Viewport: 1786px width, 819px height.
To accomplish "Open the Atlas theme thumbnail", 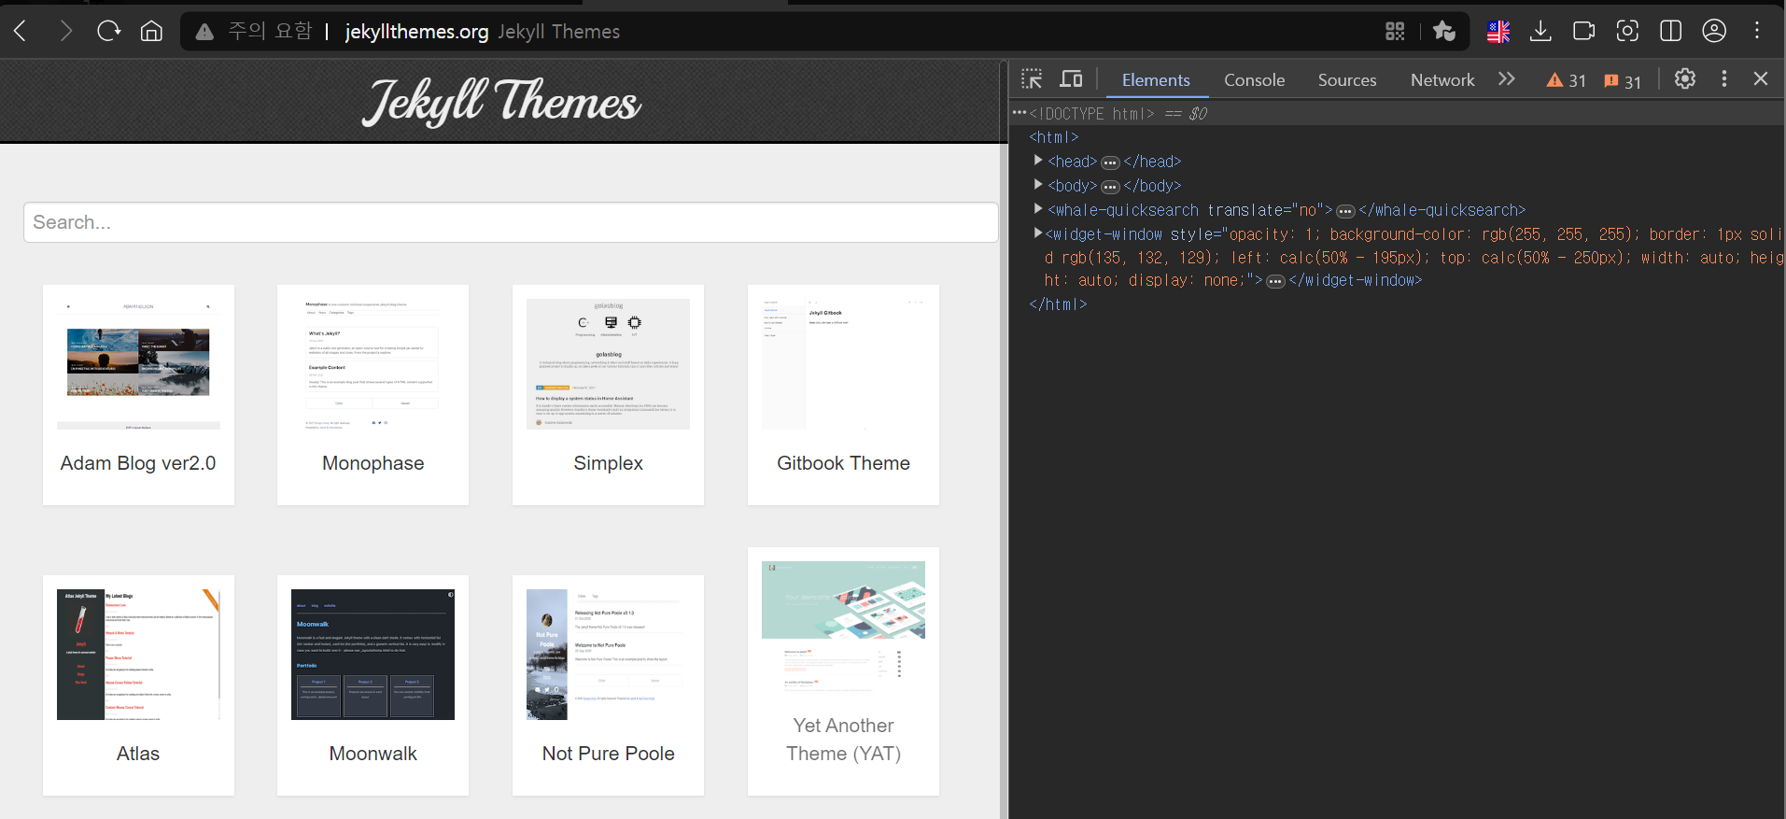I will coord(138,655).
